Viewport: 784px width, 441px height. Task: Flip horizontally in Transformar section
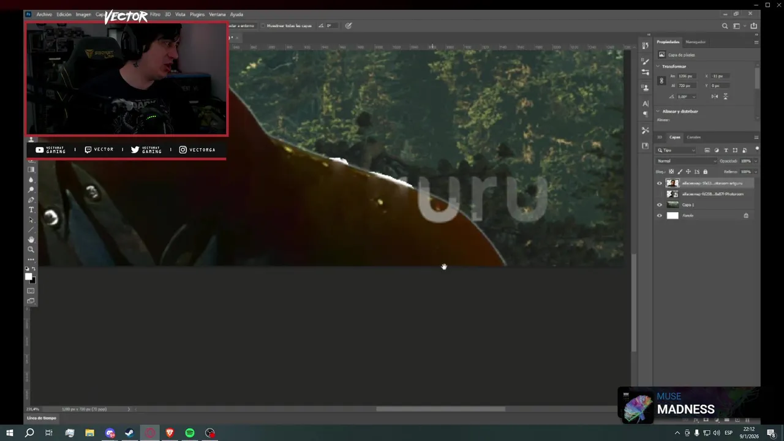(x=715, y=96)
